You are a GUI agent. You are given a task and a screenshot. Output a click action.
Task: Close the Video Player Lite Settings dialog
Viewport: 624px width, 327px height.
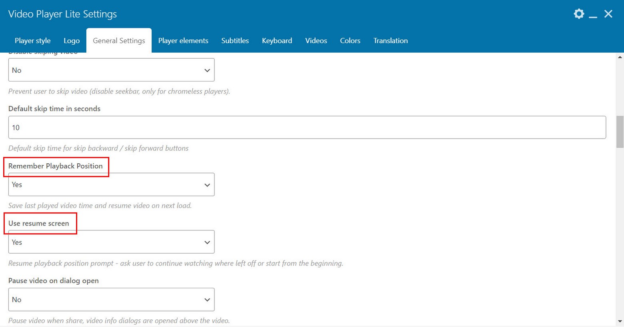coord(608,14)
